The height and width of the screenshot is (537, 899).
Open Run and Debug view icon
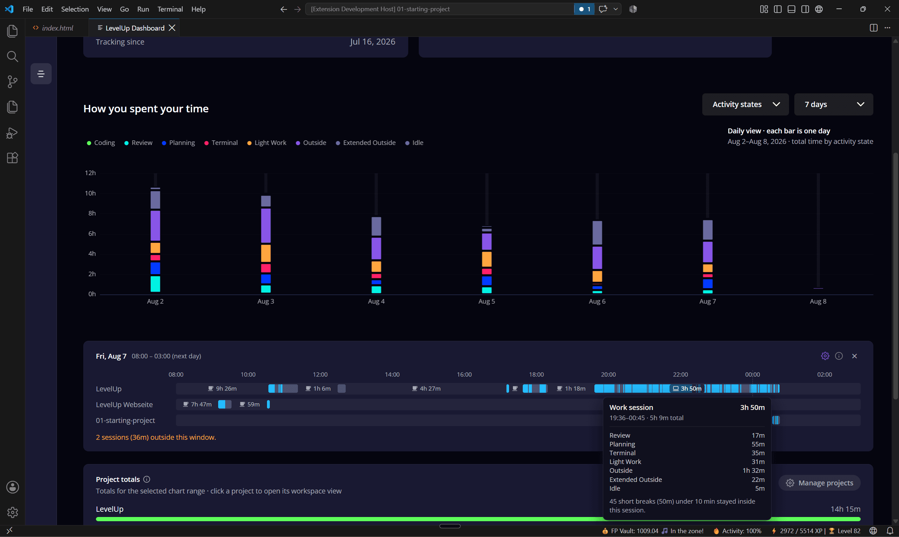(x=12, y=133)
